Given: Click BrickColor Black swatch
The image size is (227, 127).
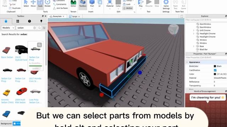Looking at the screenshot, I should click(x=215, y=66).
